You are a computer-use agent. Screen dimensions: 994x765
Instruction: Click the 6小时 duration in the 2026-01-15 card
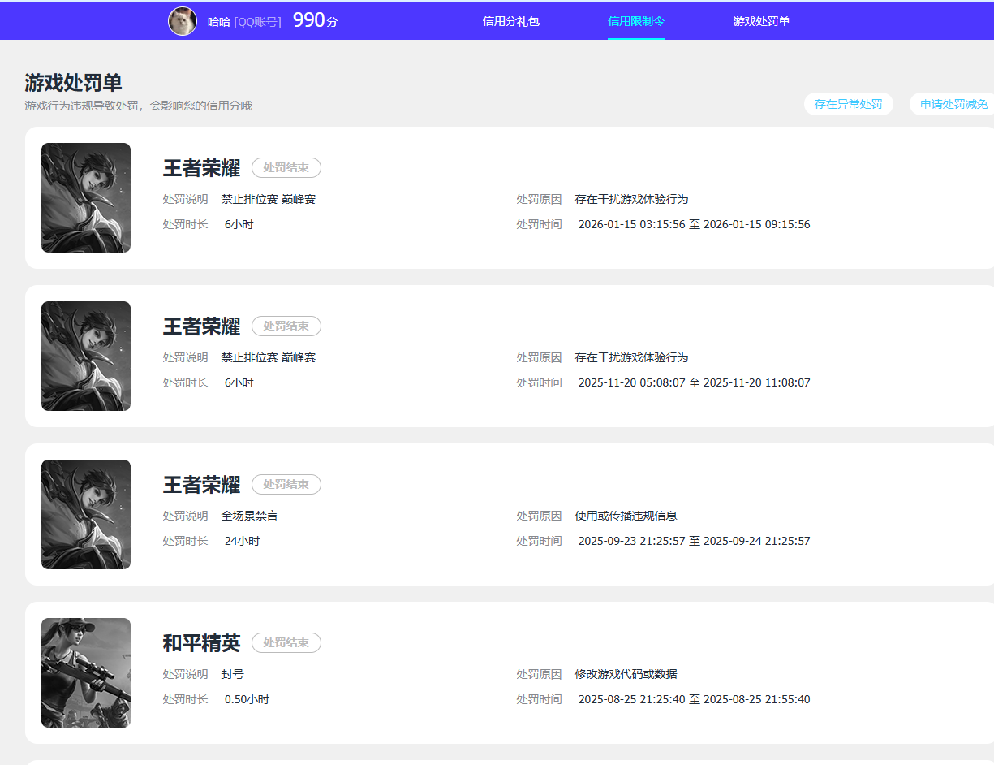(x=239, y=224)
